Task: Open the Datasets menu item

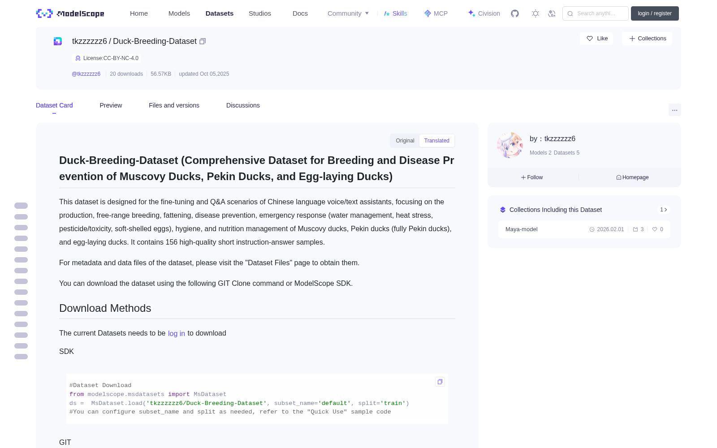Action: coord(220,13)
